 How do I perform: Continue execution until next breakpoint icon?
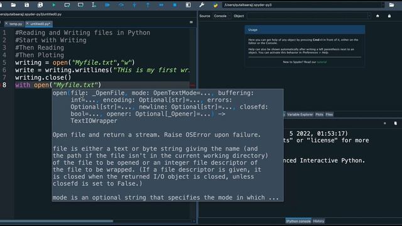(161, 5)
